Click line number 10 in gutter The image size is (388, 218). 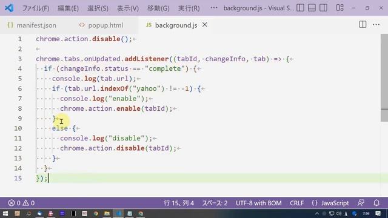18,128
